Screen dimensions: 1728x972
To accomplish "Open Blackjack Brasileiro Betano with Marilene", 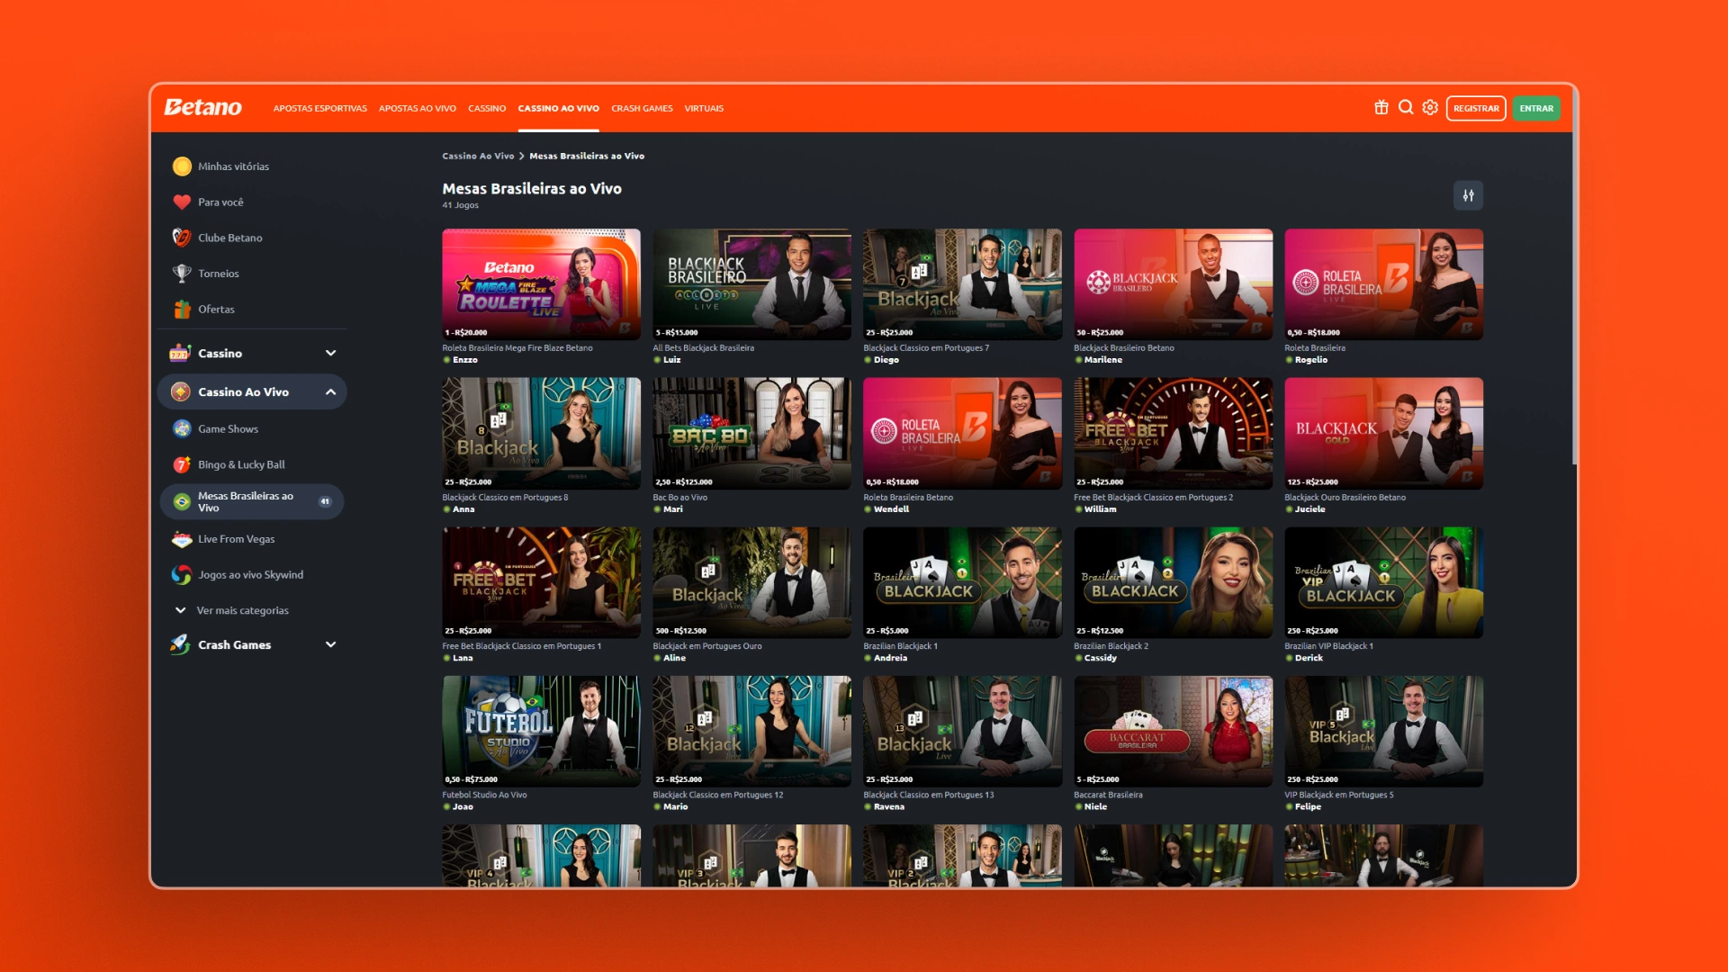I will (x=1173, y=284).
